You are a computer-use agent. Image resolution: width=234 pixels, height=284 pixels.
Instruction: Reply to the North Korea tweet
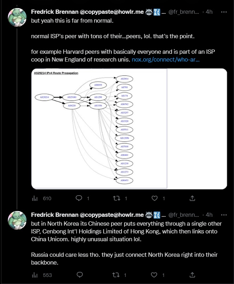click(x=79, y=275)
